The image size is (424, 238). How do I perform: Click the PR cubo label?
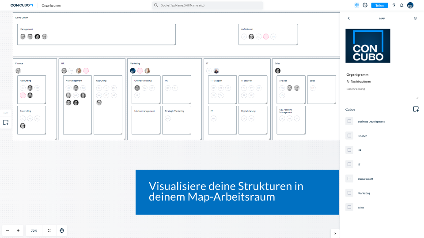click(x=167, y=81)
